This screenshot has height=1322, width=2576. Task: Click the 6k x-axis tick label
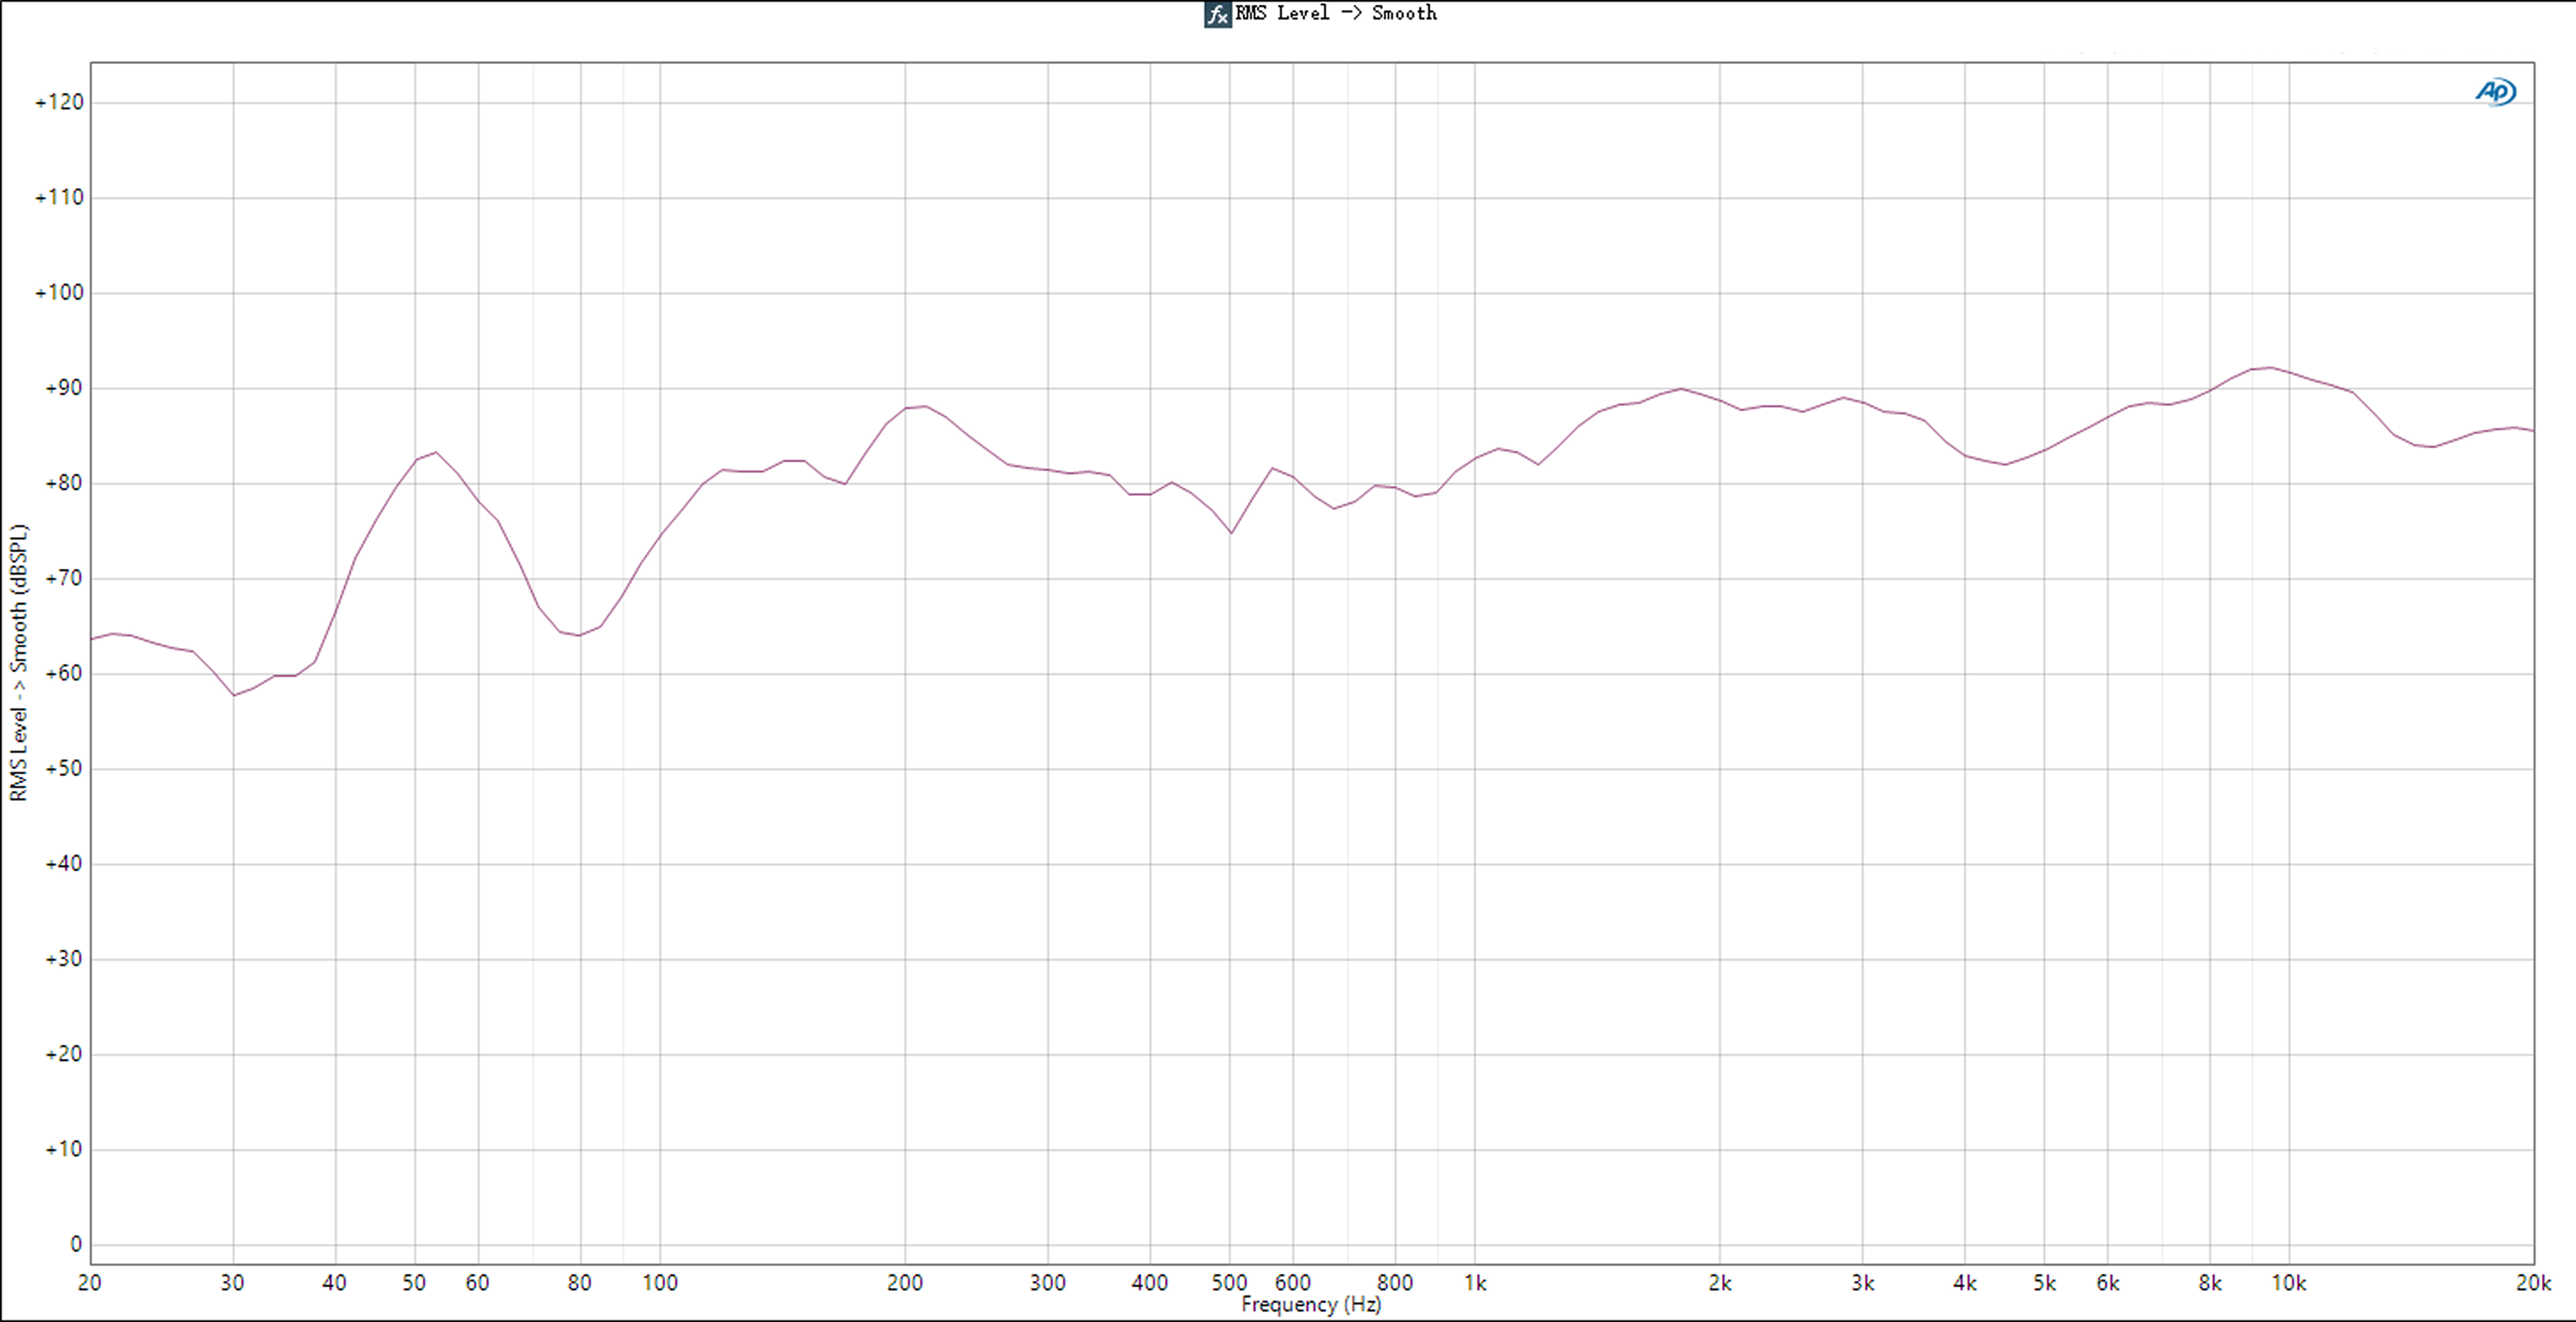(x=2108, y=1283)
